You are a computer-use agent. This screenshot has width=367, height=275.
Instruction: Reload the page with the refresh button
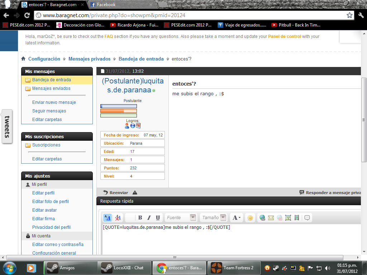point(27,15)
